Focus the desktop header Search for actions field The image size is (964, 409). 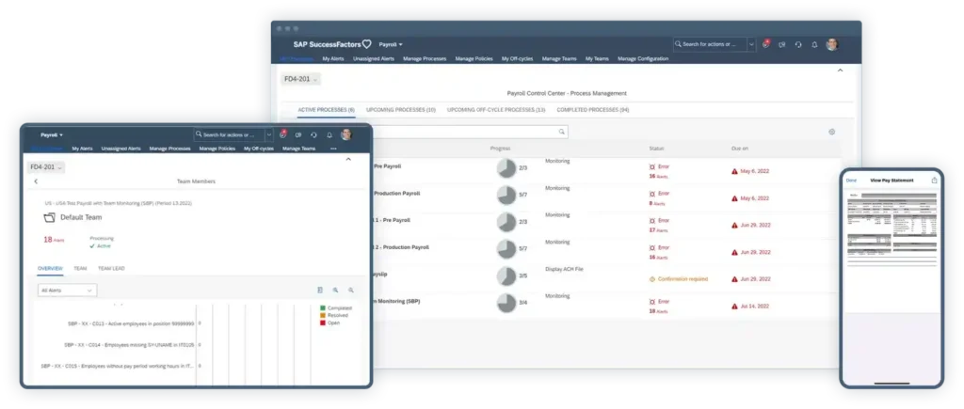pos(710,44)
